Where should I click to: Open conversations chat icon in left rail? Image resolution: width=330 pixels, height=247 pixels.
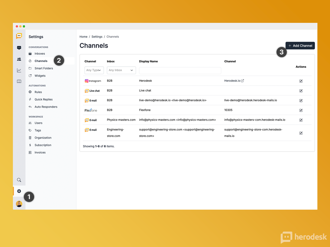coord(19,48)
